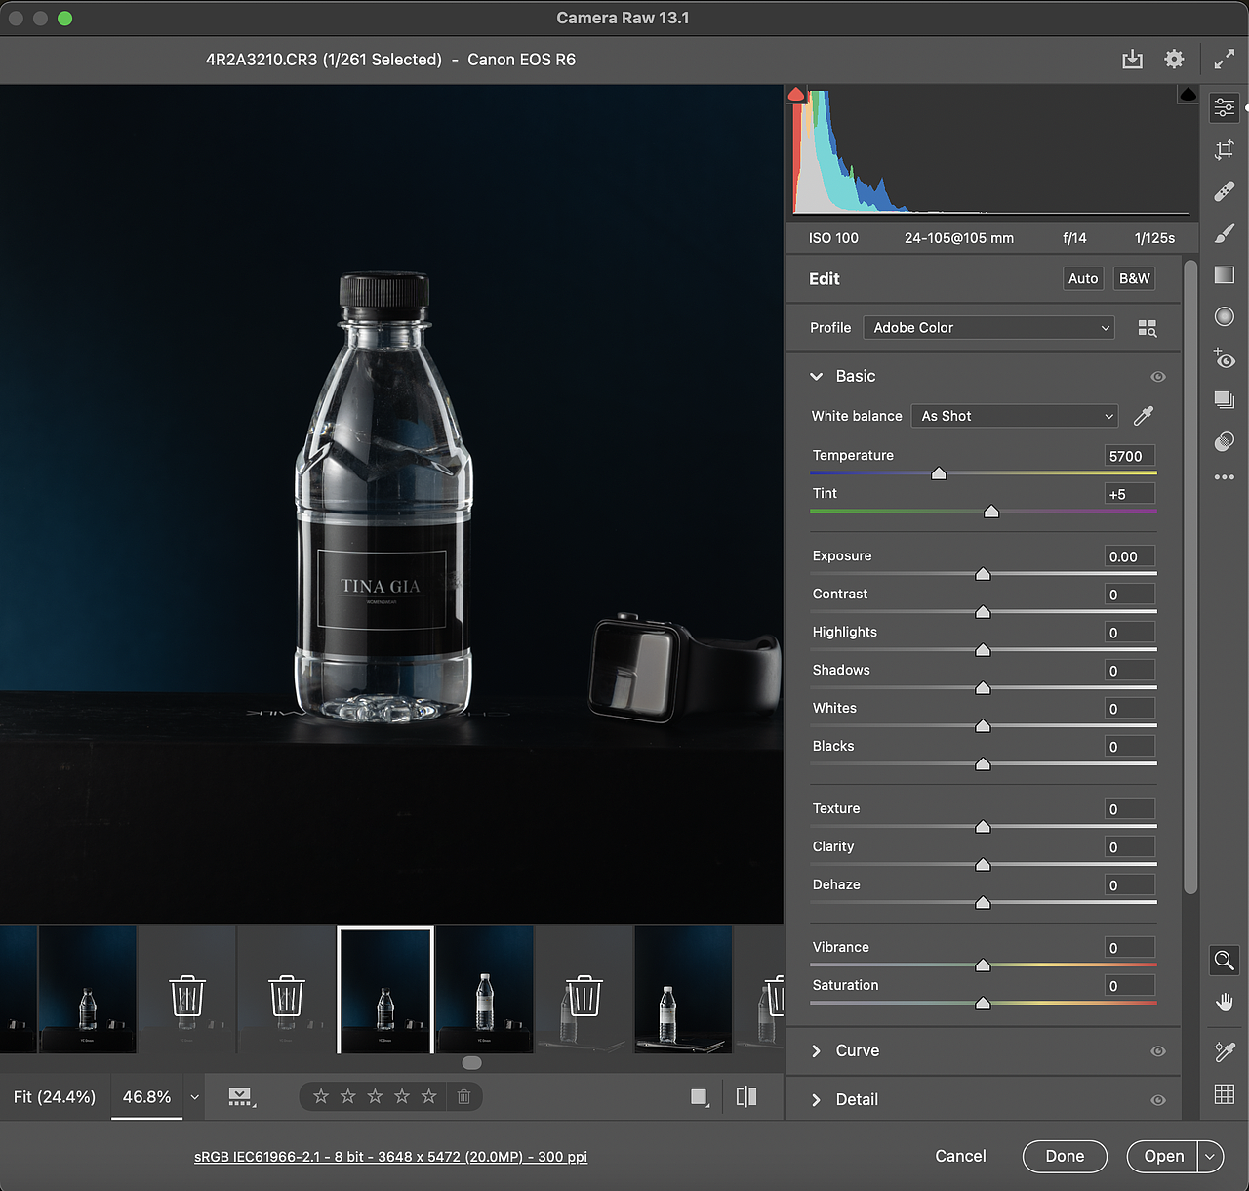Viewport: 1249px width, 1191px height.
Task: Click the Saturation slider handle
Action: click(x=983, y=1004)
